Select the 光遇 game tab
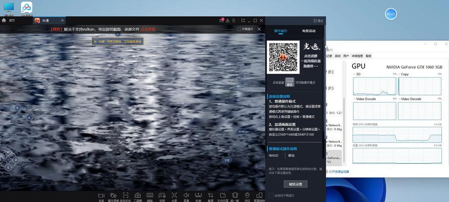The image size is (449, 202). coord(48,21)
